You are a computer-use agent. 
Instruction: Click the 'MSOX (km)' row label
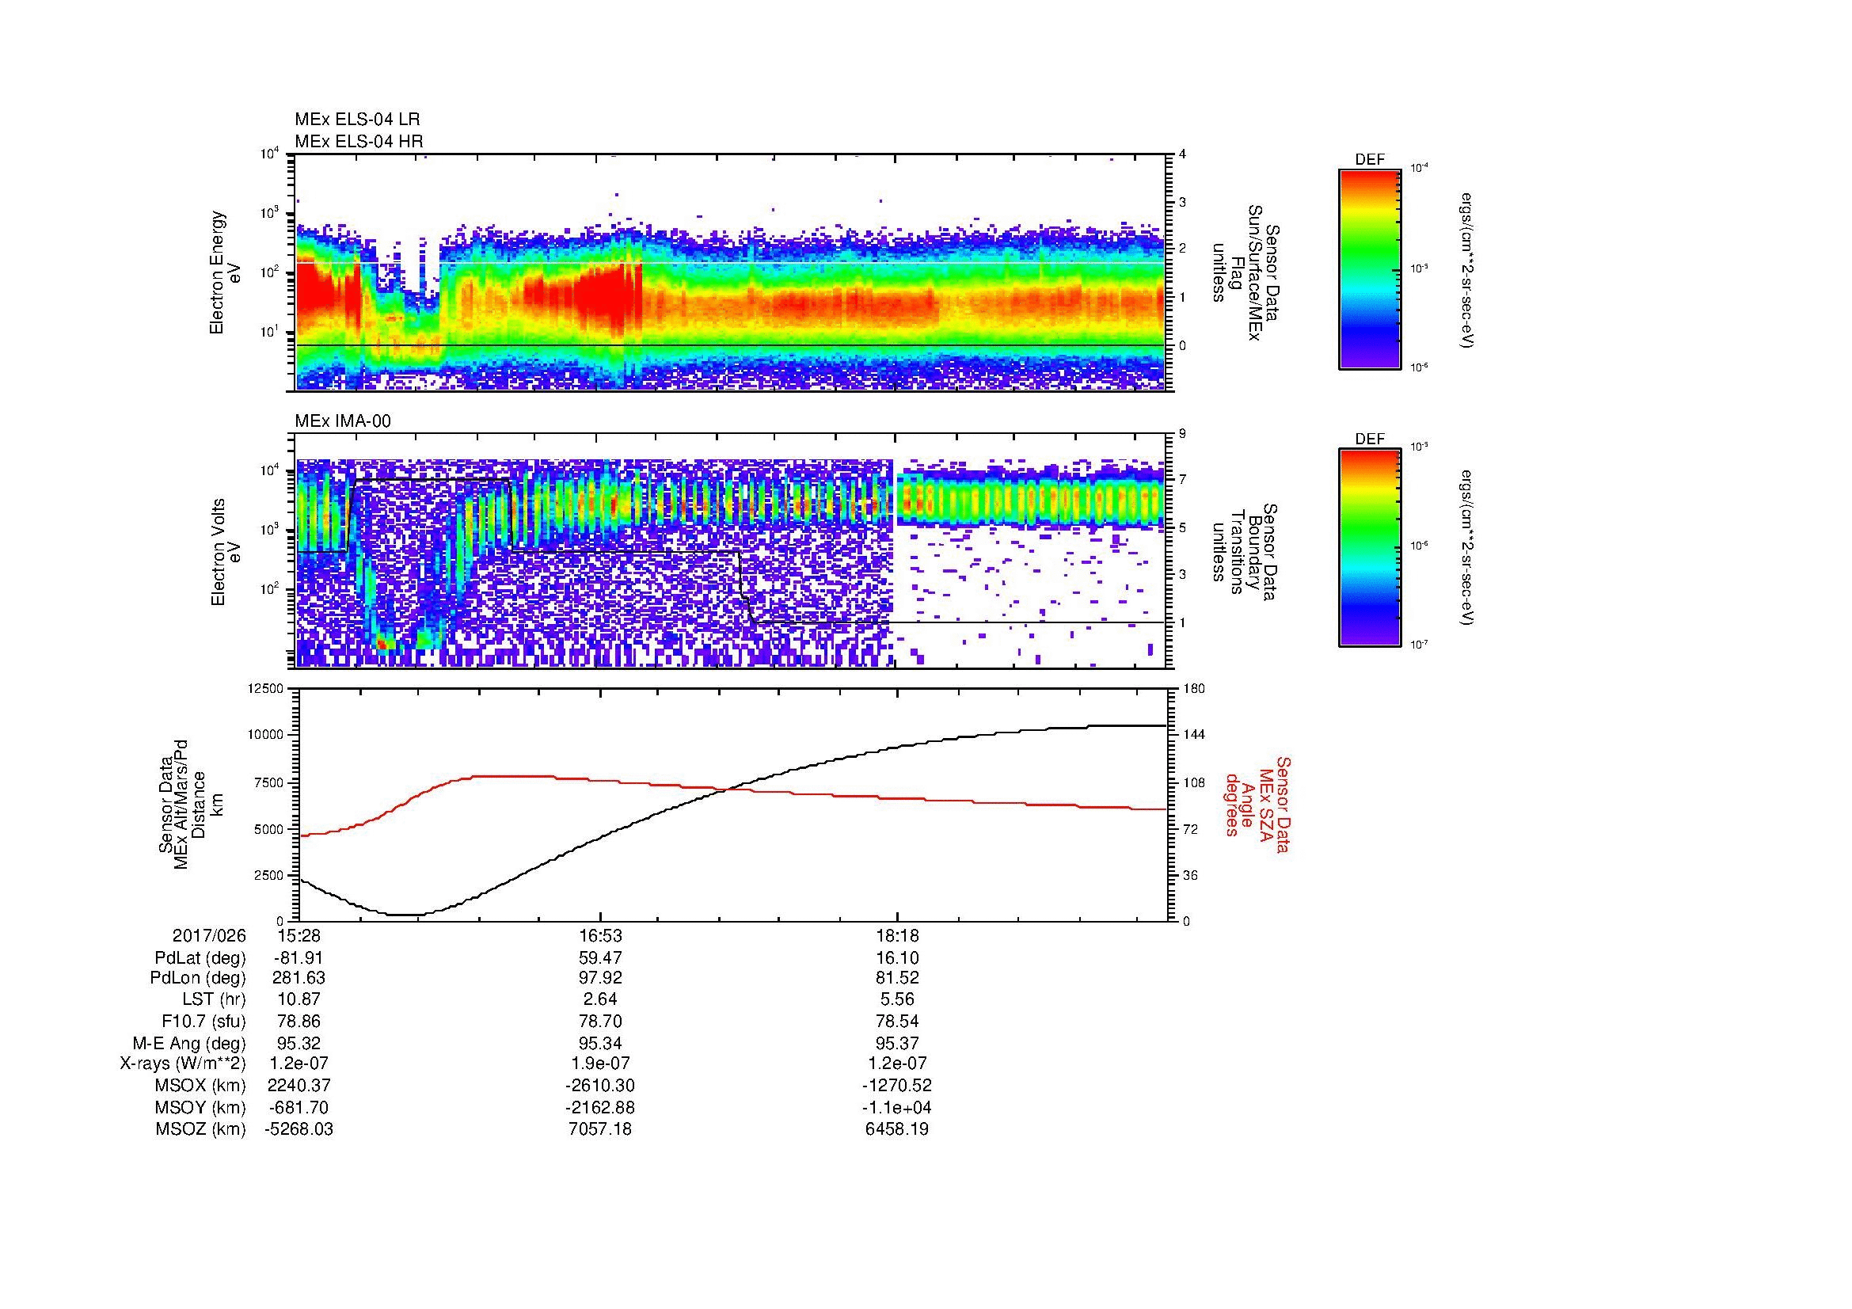pyautogui.click(x=200, y=1086)
